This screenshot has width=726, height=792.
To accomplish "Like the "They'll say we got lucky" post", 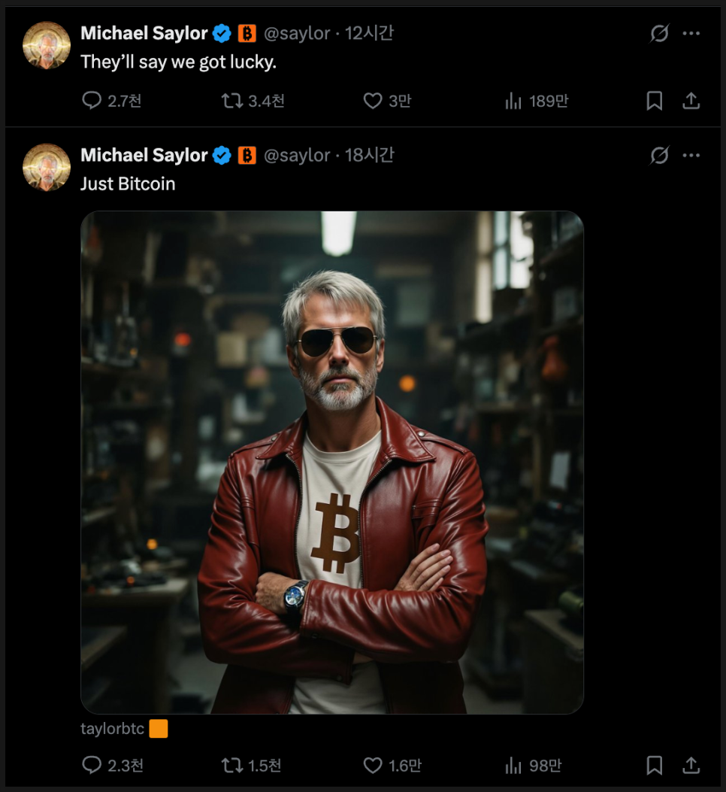I will coord(373,101).
